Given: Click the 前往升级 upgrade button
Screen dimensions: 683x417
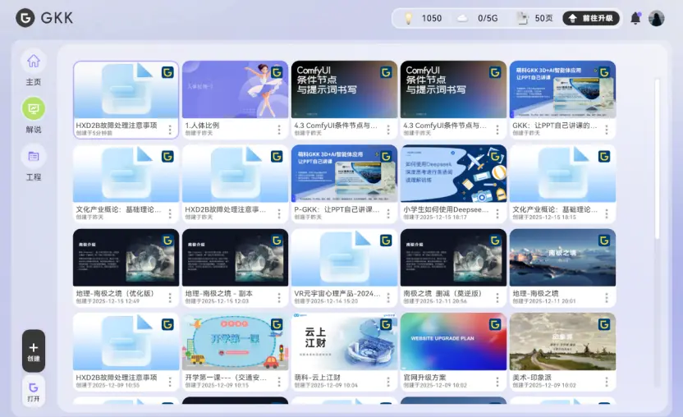Looking at the screenshot, I should pos(591,18).
